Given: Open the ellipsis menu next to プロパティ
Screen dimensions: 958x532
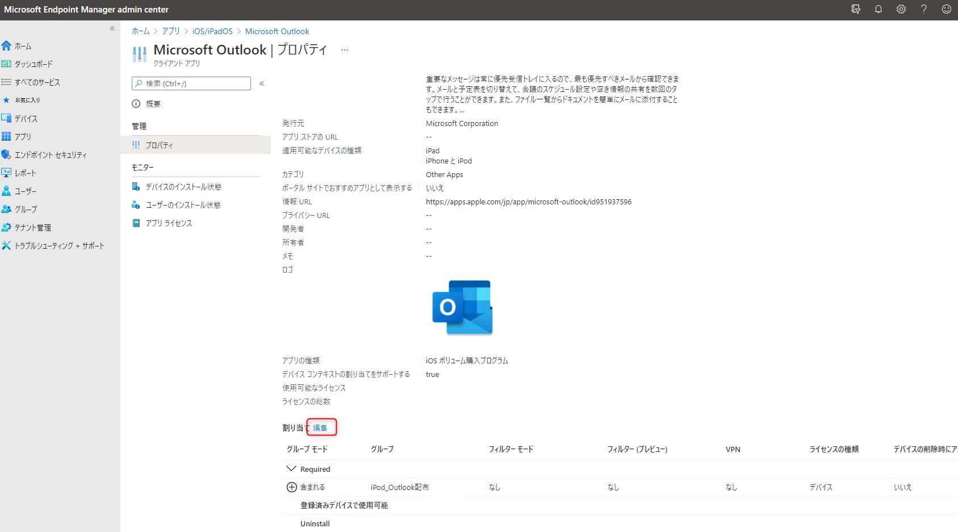Looking at the screenshot, I should pyautogui.click(x=345, y=50).
